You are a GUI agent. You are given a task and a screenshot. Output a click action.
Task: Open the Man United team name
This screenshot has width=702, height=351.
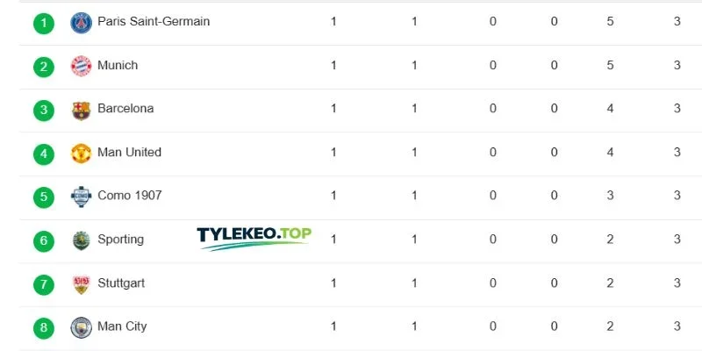click(129, 152)
